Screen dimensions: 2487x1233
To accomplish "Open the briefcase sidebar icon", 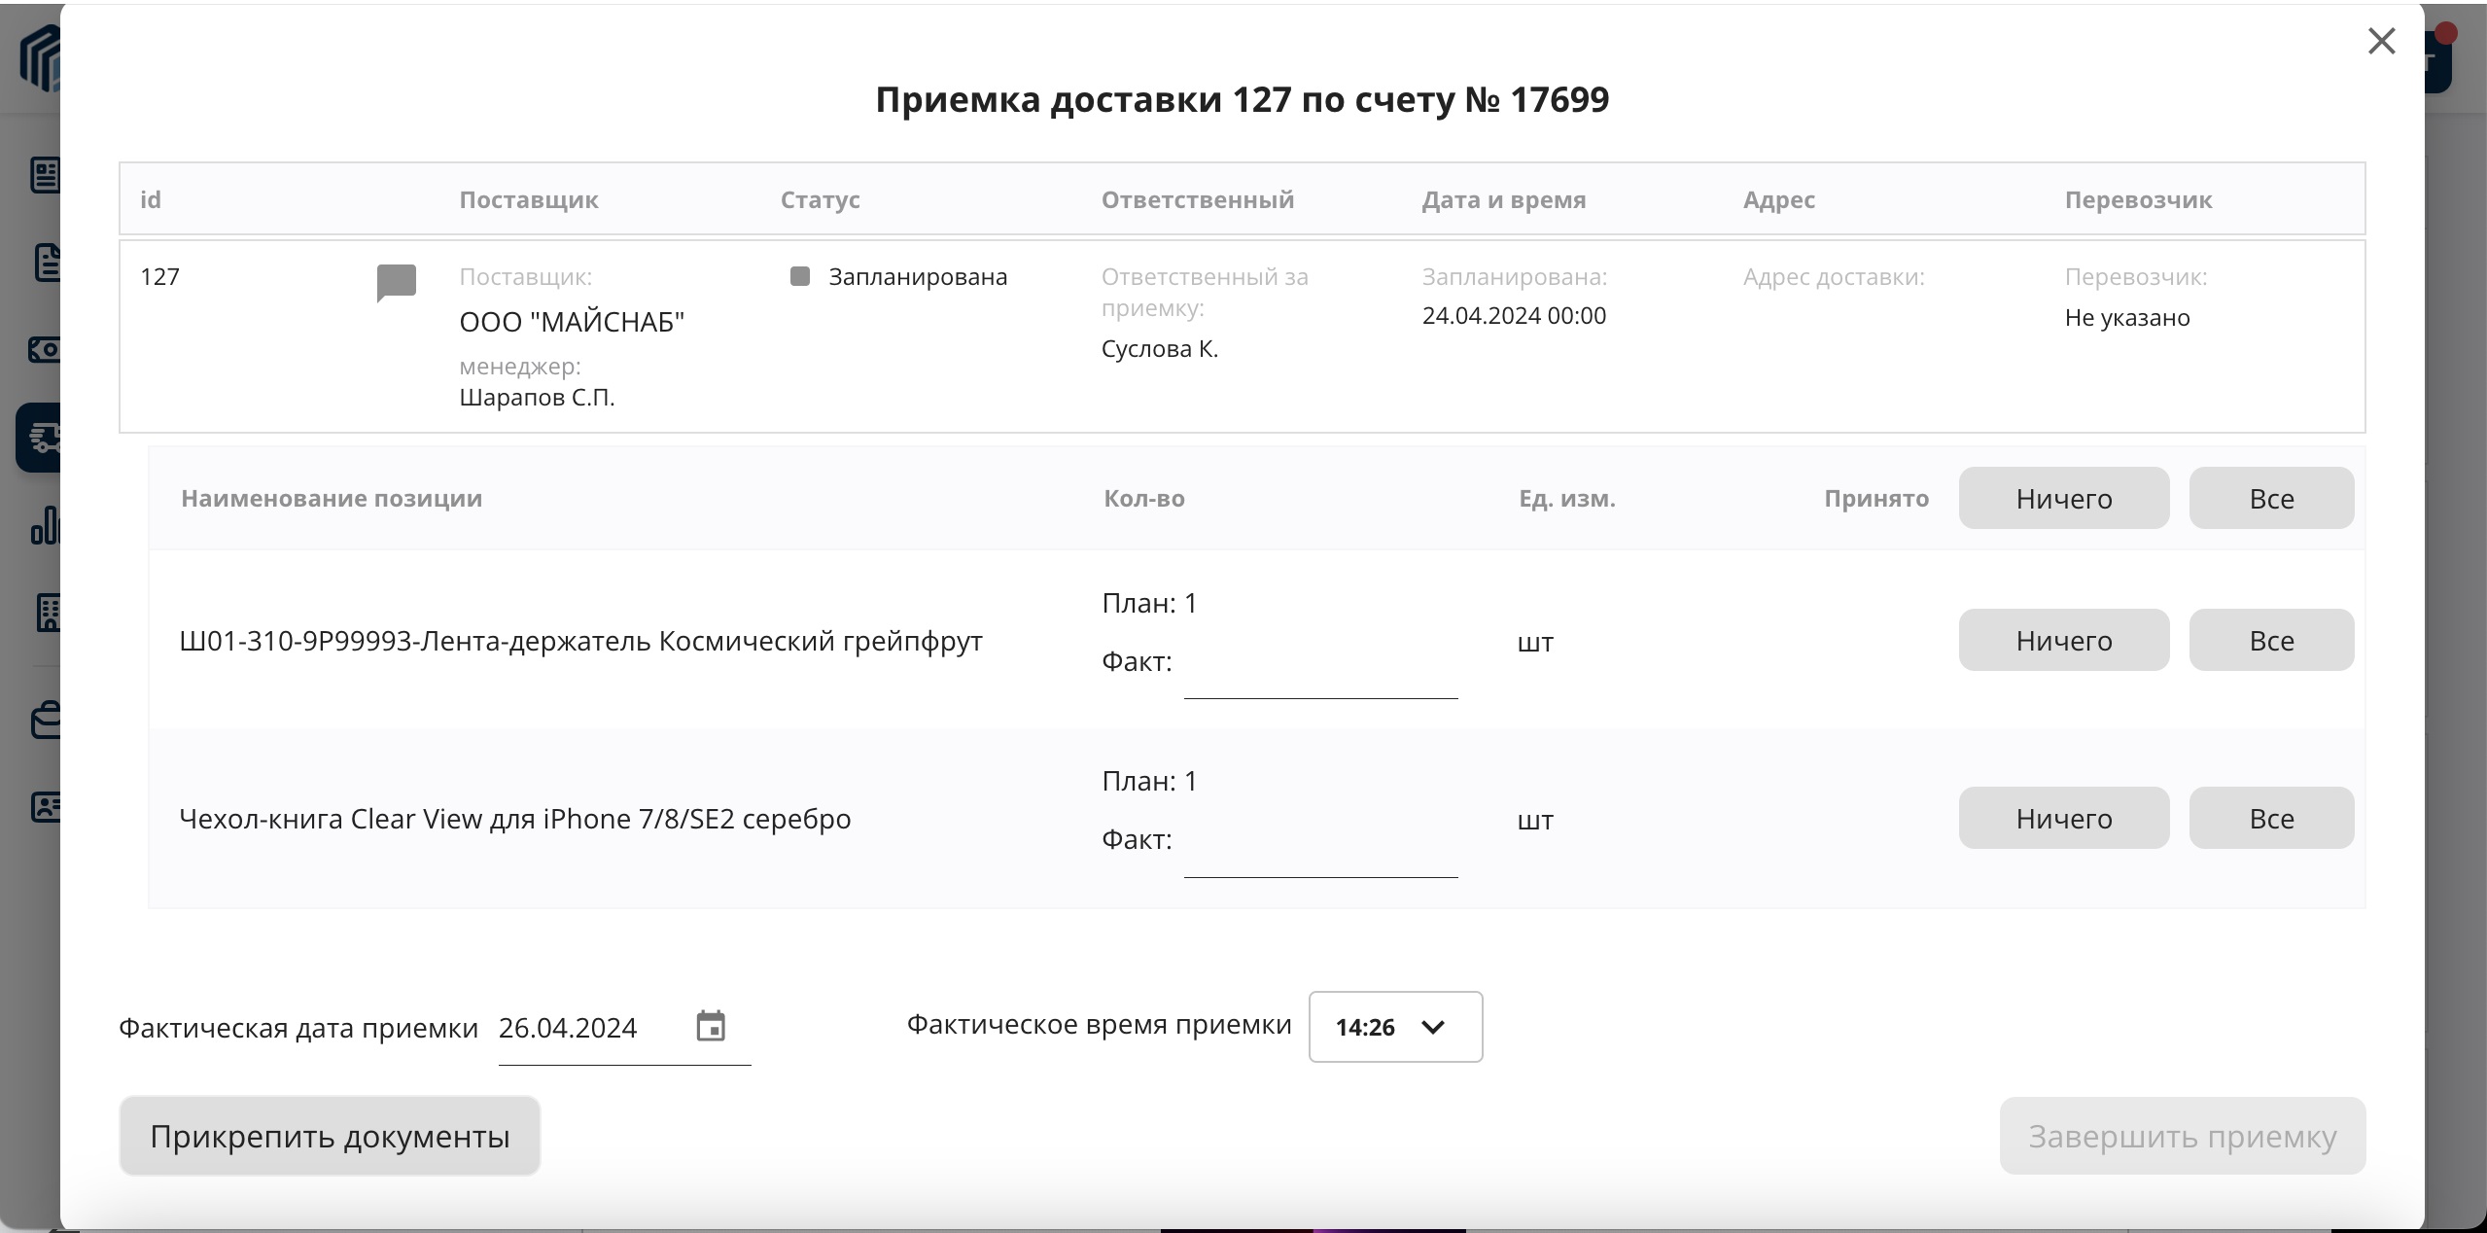I will coord(44,721).
